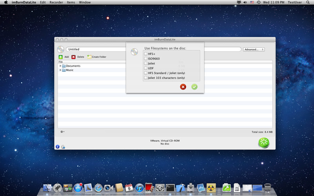The width and height of the screenshot is (314, 196).
Task: Enable the Joliet checkbox
Action: pos(146,64)
